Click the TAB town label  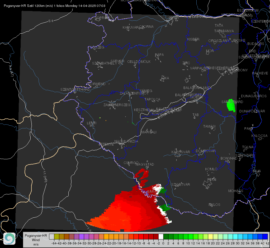196,115
